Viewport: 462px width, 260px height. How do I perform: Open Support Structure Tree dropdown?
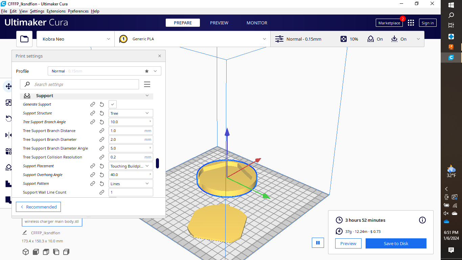point(131,113)
